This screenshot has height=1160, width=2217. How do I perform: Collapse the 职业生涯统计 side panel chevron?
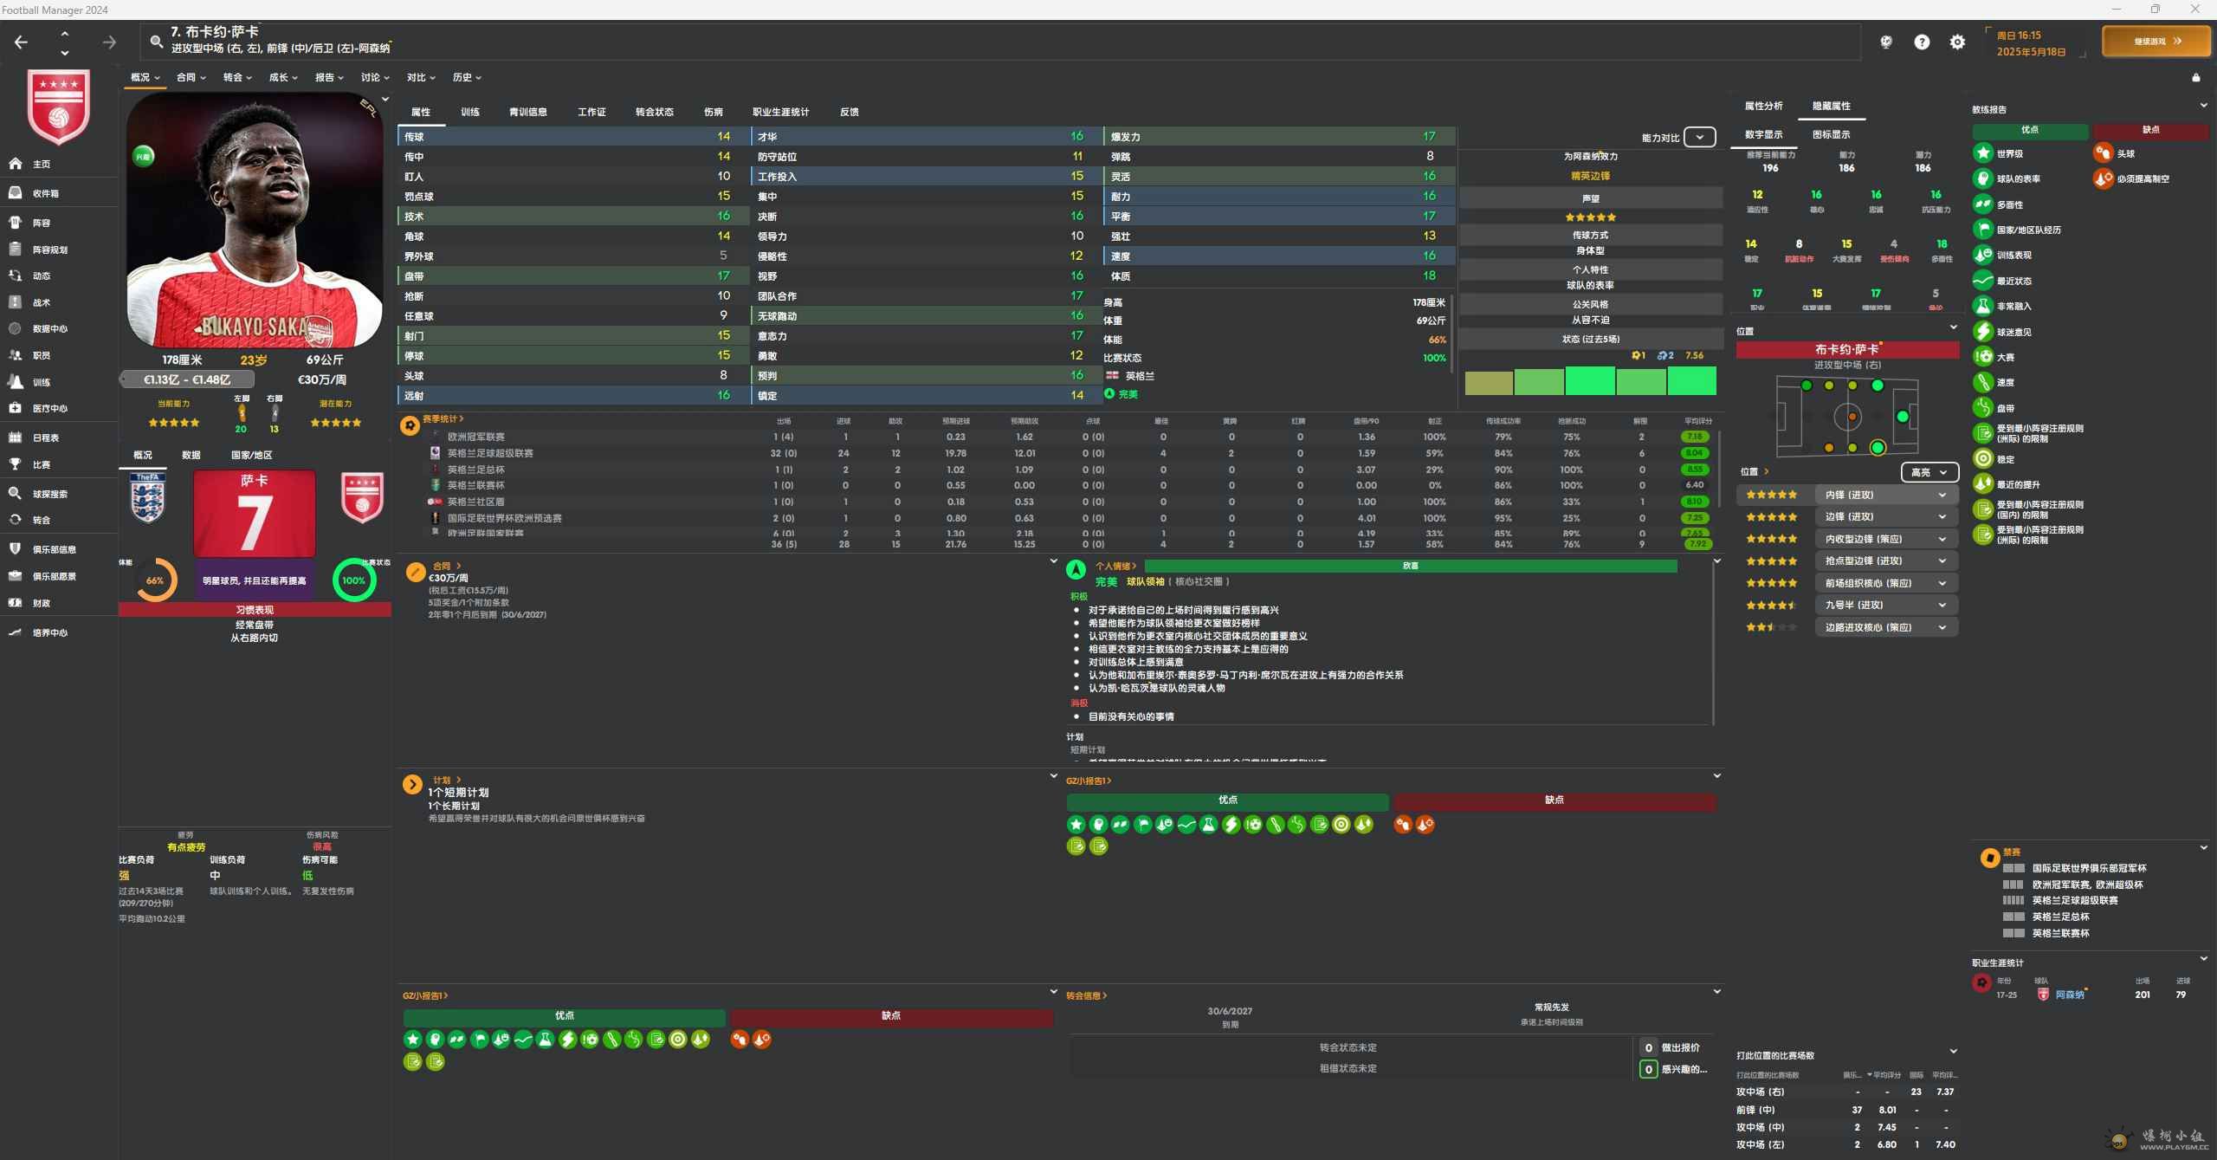tap(2203, 959)
